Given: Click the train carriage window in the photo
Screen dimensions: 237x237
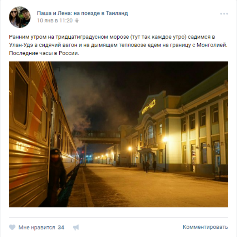Looking at the screenshot, I should coord(21,96).
